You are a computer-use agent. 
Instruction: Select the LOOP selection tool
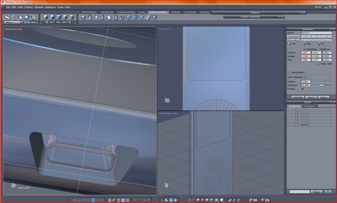pyautogui.click(x=52, y=22)
